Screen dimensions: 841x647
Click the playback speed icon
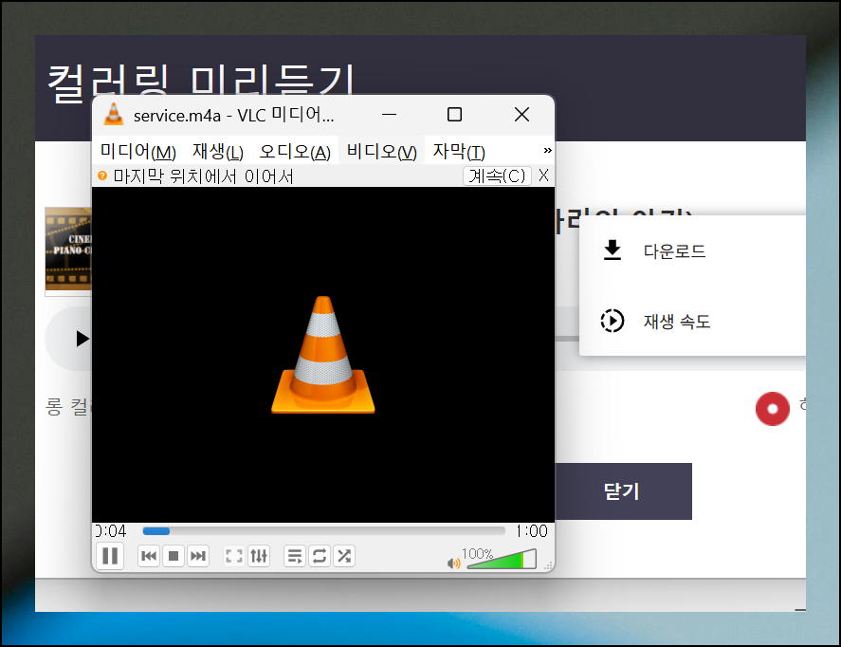[612, 321]
